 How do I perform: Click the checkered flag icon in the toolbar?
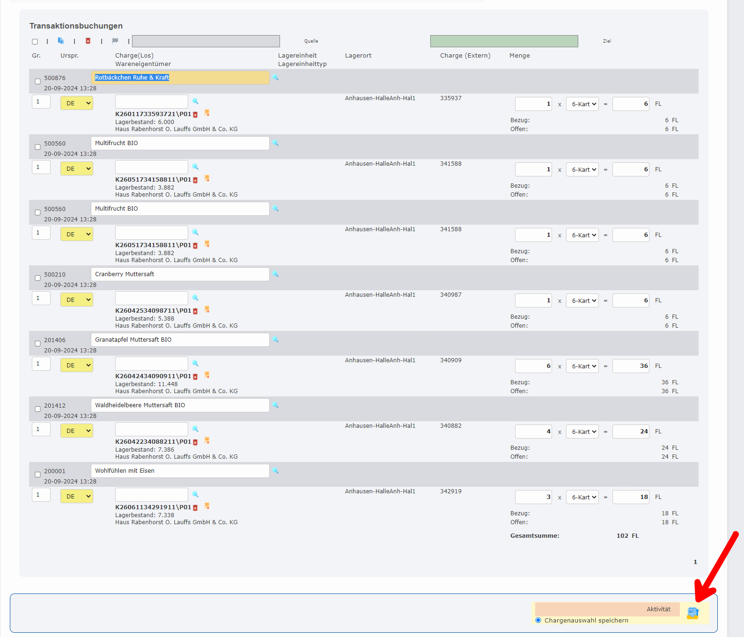click(115, 41)
